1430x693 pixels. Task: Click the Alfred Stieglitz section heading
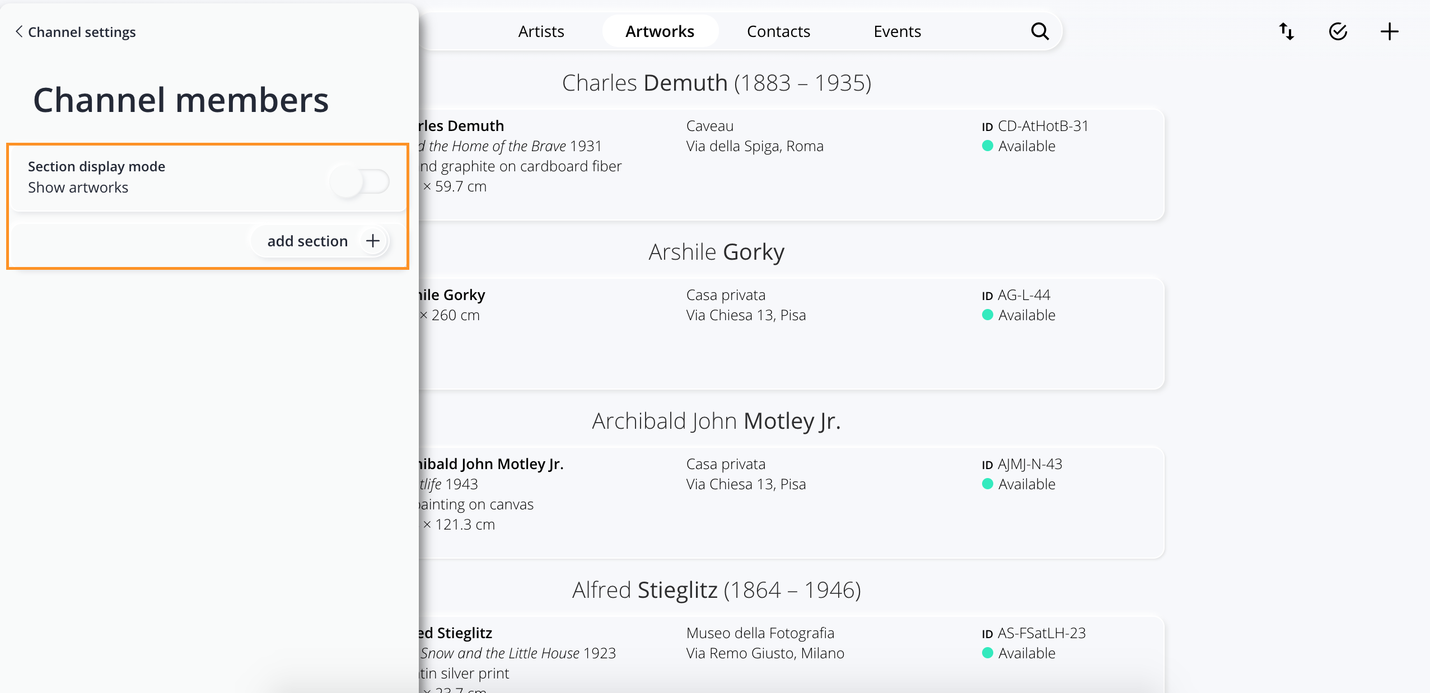pyautogui.click(x=717, y=590)
